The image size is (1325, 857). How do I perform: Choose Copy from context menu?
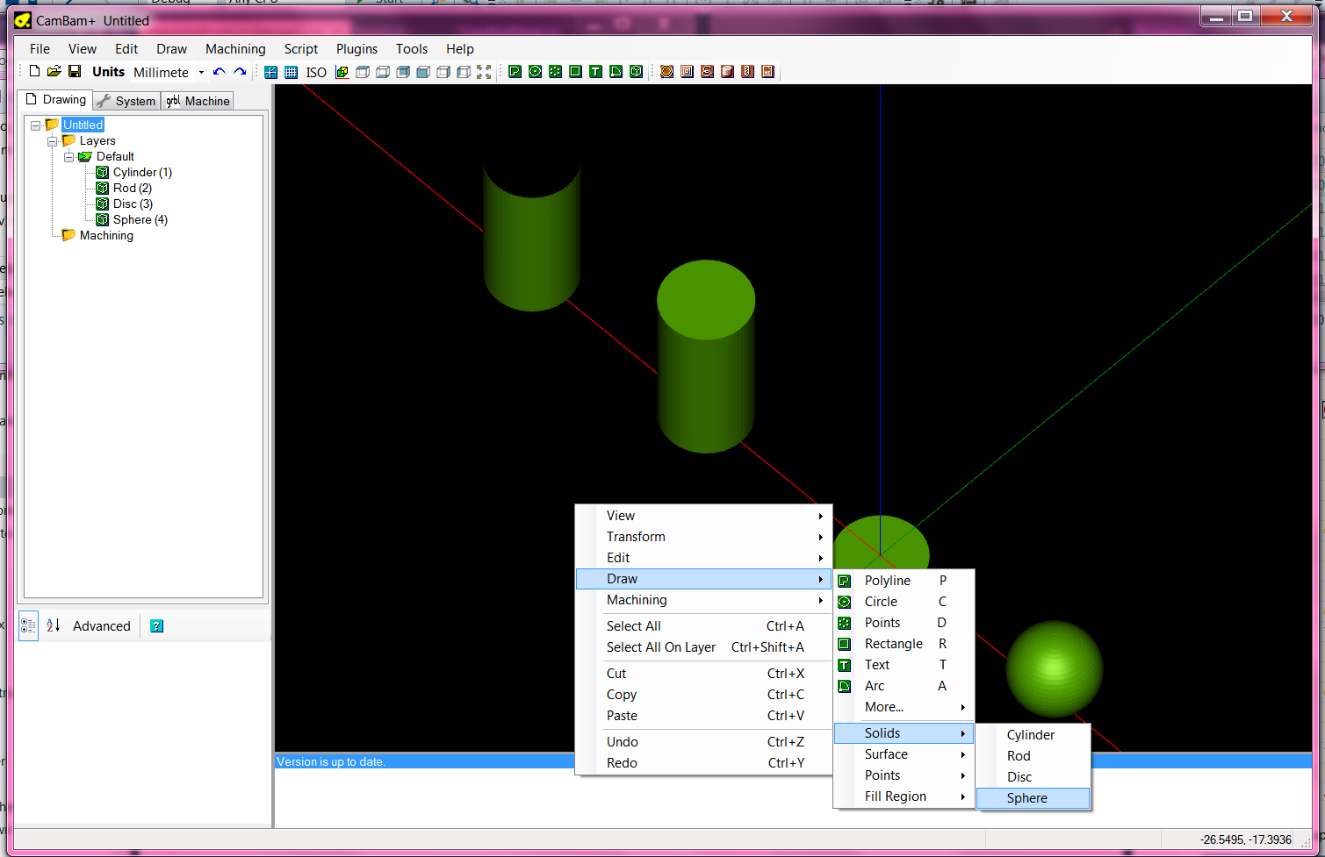(703, 695)
